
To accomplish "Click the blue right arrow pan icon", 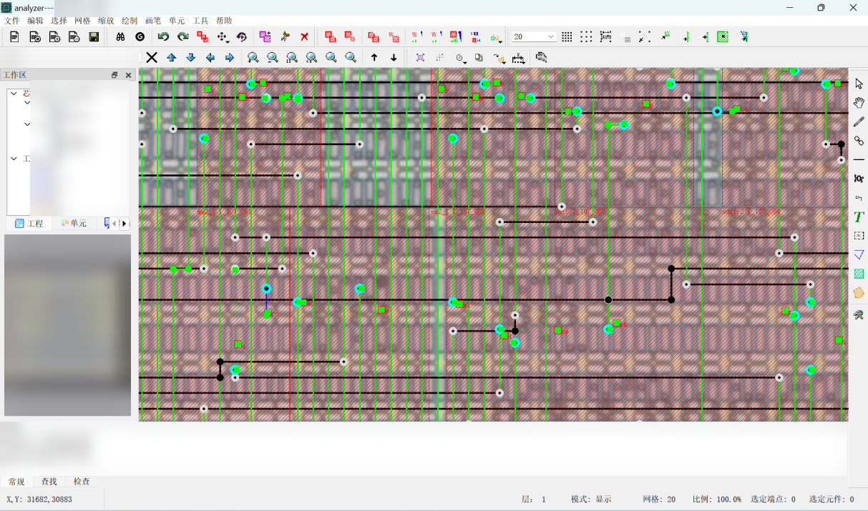I will pos(229,57).
